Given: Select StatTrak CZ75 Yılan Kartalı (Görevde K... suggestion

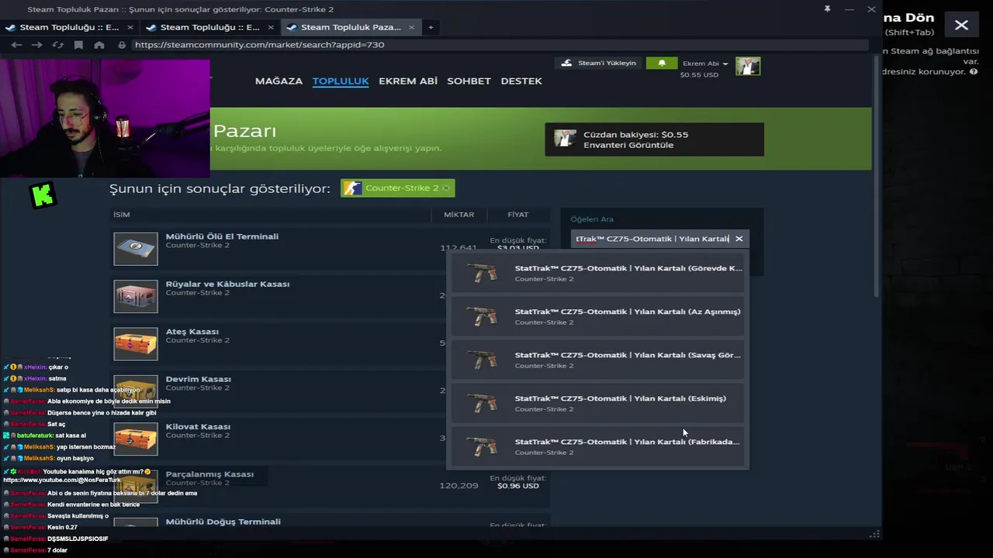Looking at the screenshot, I should (x=597, y=273).
